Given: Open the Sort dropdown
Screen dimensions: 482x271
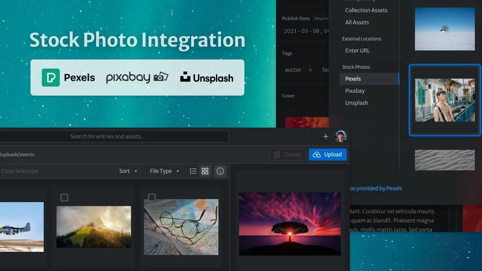Looking at the screenshot, I should (128, 171).
